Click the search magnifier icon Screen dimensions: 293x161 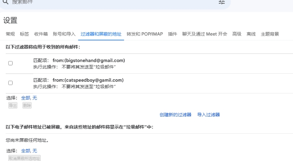tap(6, 2)
